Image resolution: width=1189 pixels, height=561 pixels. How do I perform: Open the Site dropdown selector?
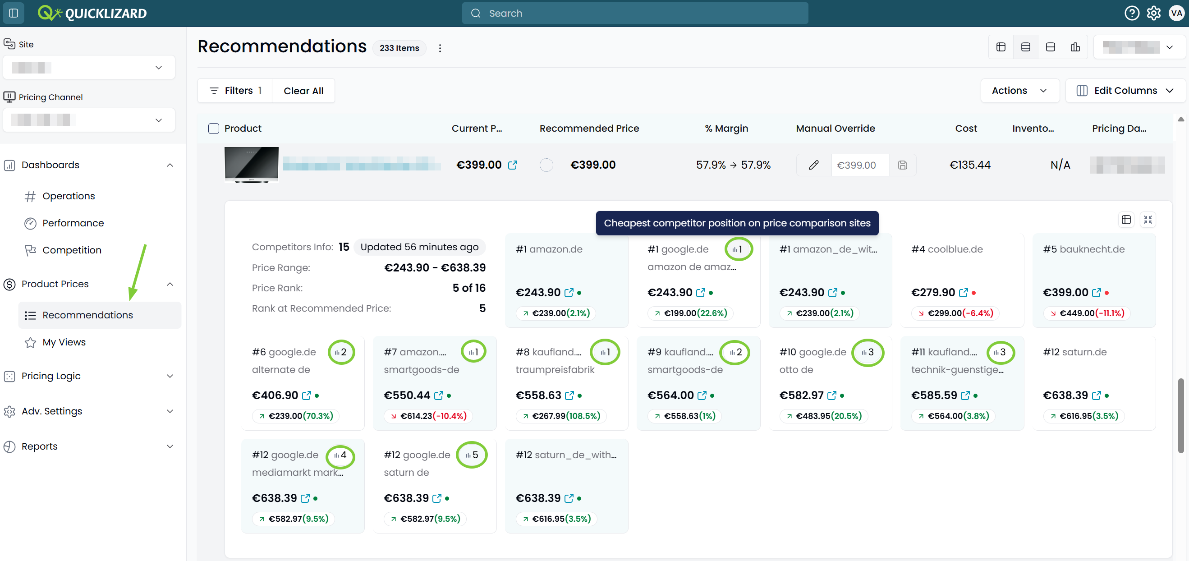89,67
